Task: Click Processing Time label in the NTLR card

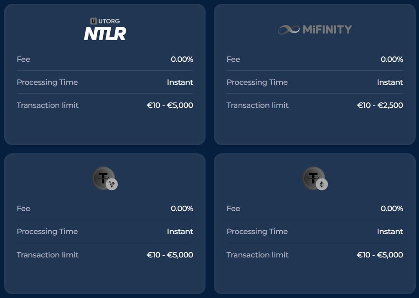Action: click(47, 82)
